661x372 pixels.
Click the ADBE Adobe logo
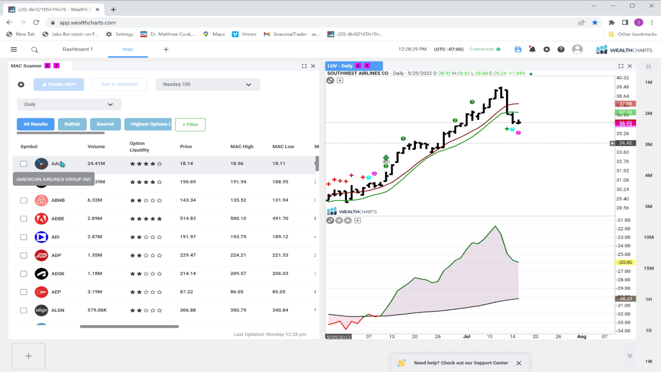point(41,218)
